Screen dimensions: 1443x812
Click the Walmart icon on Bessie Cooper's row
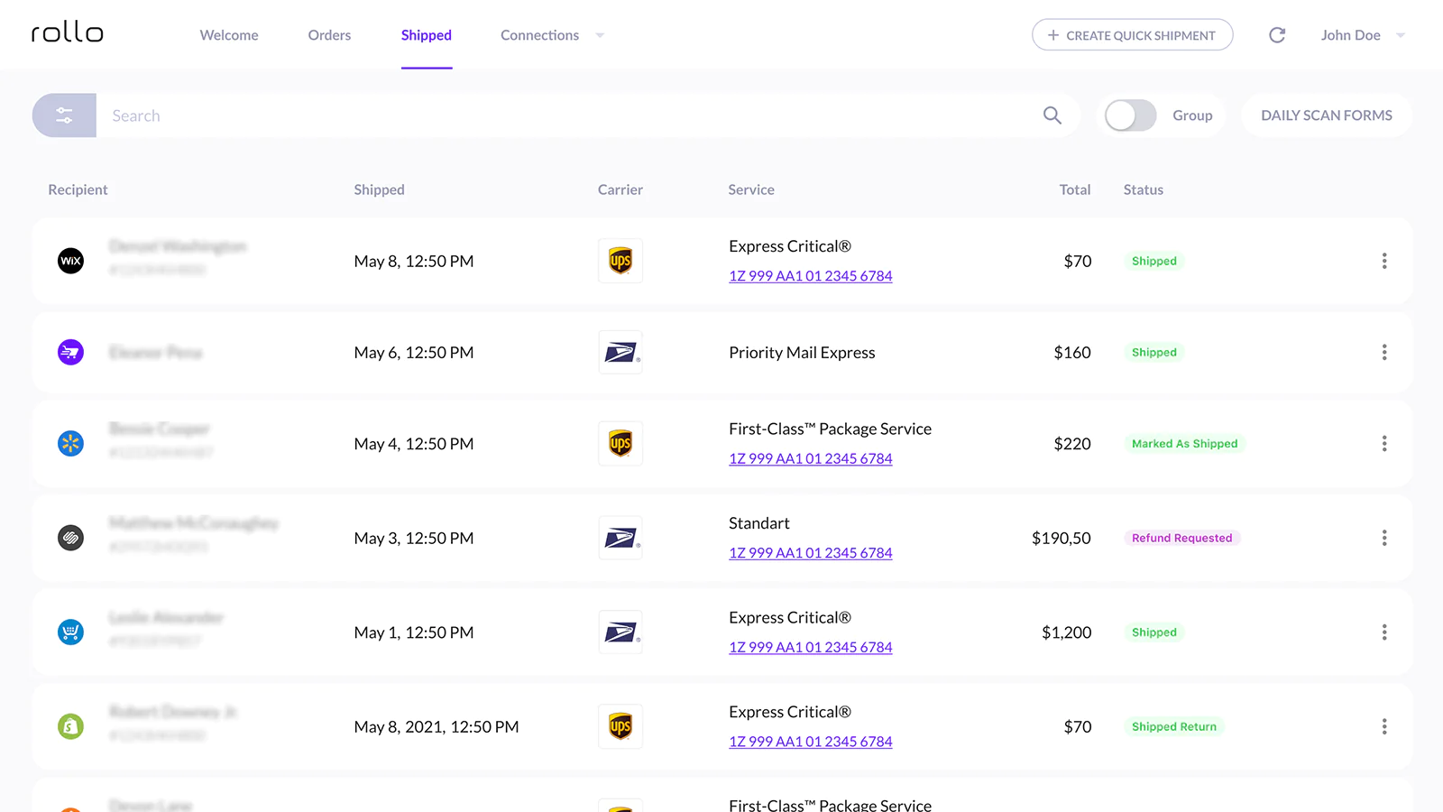(70, 443)
